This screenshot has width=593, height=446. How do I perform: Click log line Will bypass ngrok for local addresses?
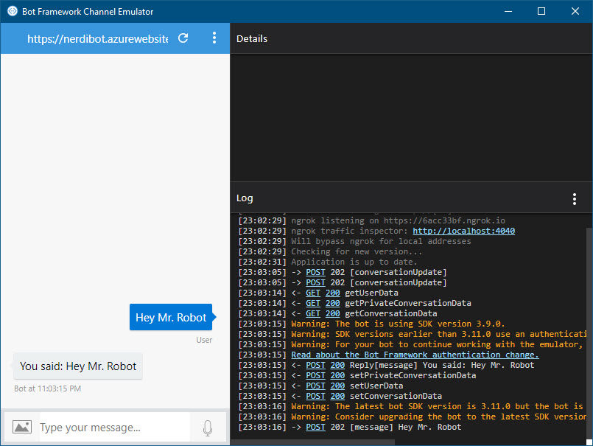coord(381,241)
